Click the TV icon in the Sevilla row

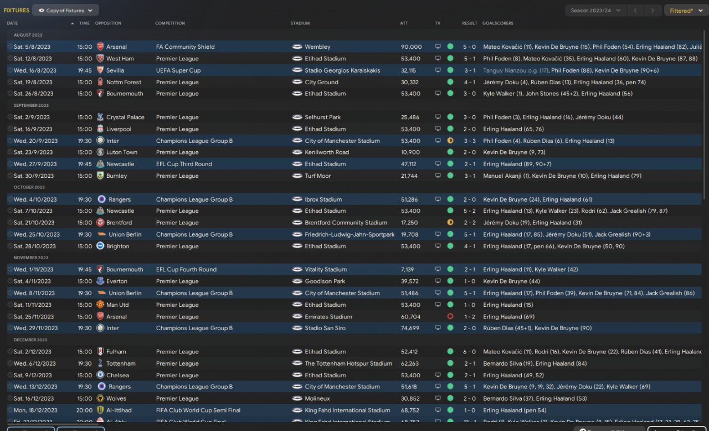[438, 70]
